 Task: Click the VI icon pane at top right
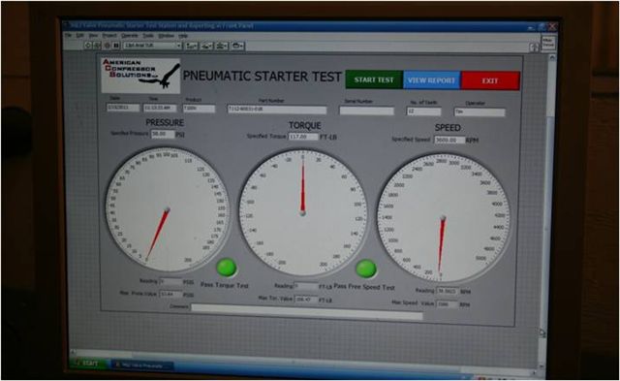click(x=548, y=43)
